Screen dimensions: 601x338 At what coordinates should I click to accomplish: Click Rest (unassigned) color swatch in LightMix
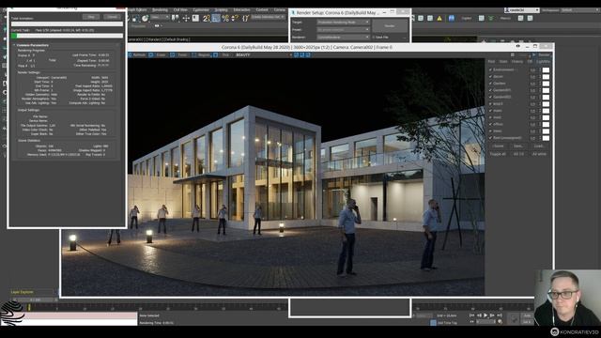pyautogui.click(x=546, y=138)
